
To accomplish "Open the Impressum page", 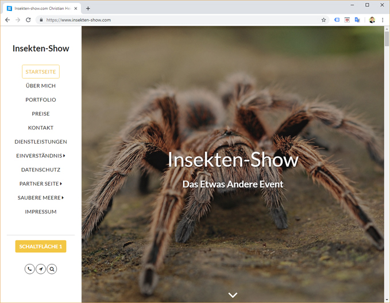I will (x=41, y=212).
